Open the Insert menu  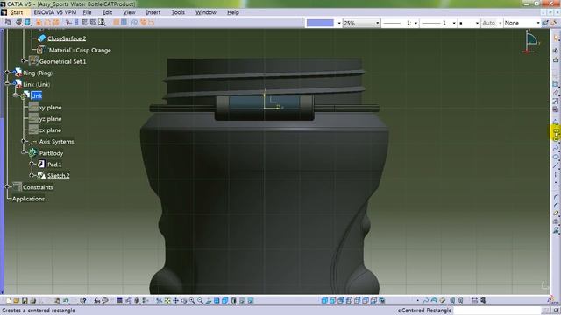tap(153, 12)
